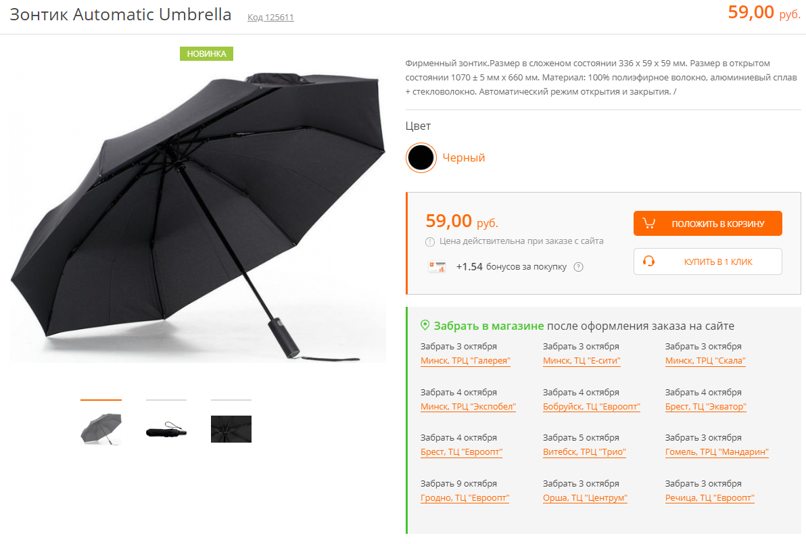Screen dimensions: 806x544
Task: View the third thumbnail, the umbrella fabric close-up
Action: click(x=231, y=429)
